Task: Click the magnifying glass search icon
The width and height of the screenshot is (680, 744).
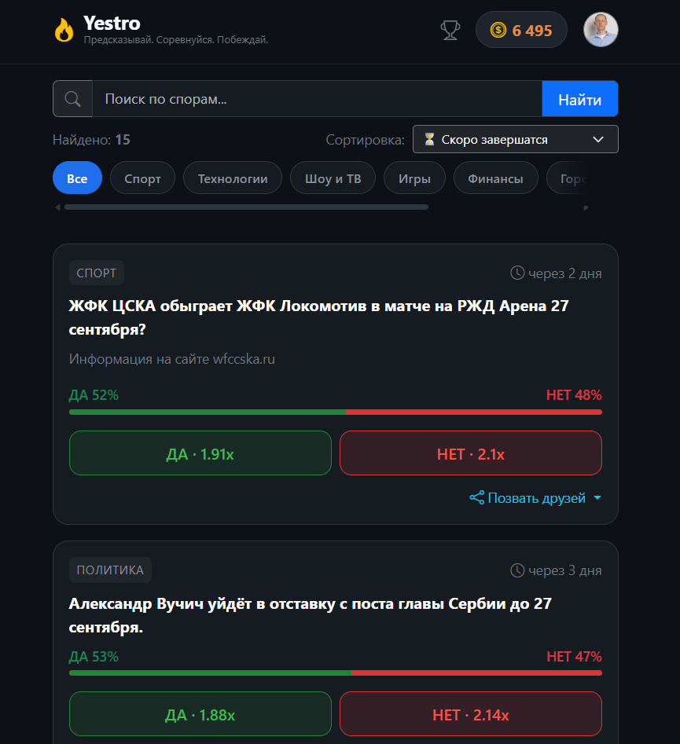Action: (x=72, y=99)
